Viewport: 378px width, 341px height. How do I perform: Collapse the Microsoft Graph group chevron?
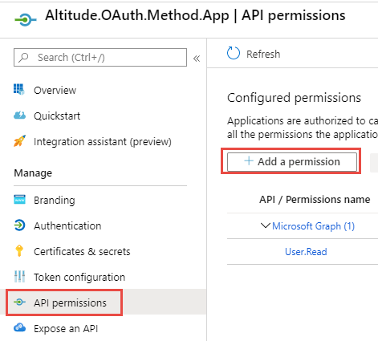click(266, 225)
